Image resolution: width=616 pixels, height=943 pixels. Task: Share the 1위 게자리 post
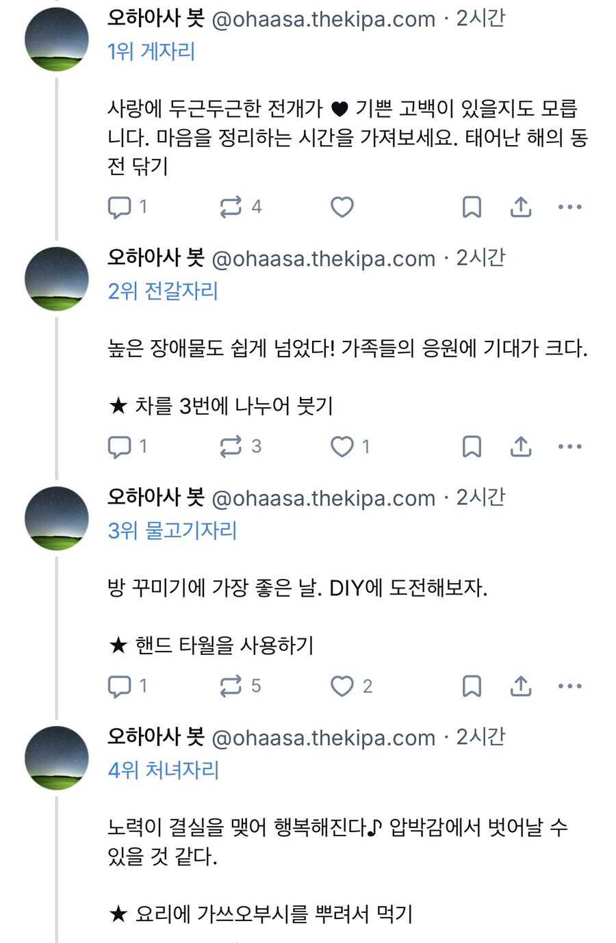pos(521,207)
